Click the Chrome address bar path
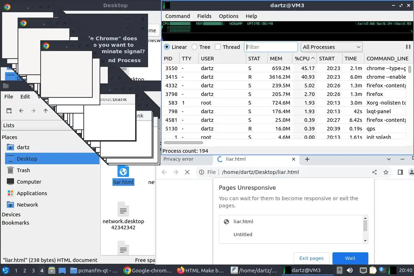This screenshot has width=414, height=276. tap(260, 172)
